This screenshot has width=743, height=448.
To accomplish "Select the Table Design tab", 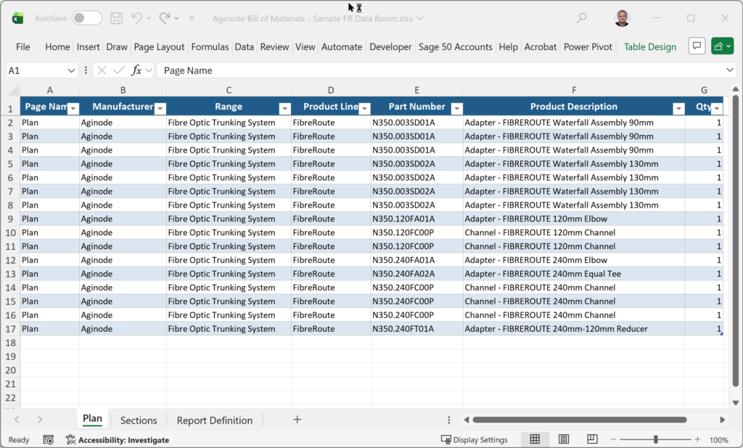I will 649,47.
